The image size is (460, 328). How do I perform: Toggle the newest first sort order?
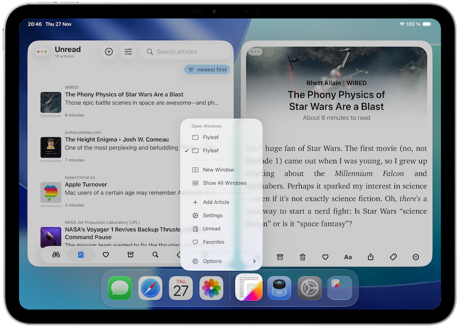point(208,70)
